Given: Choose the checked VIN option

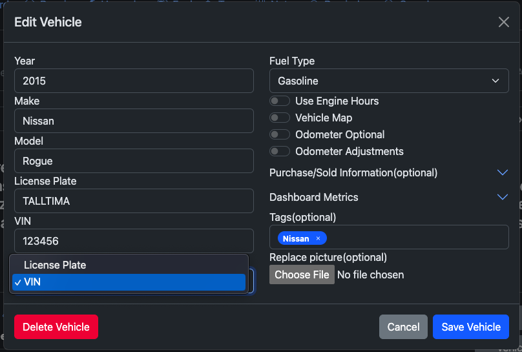Looking at the screenshot, I should click(129, 282).
